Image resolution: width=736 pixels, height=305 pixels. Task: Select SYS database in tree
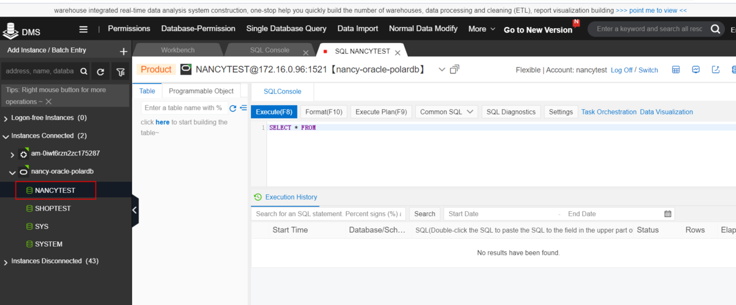42,227
